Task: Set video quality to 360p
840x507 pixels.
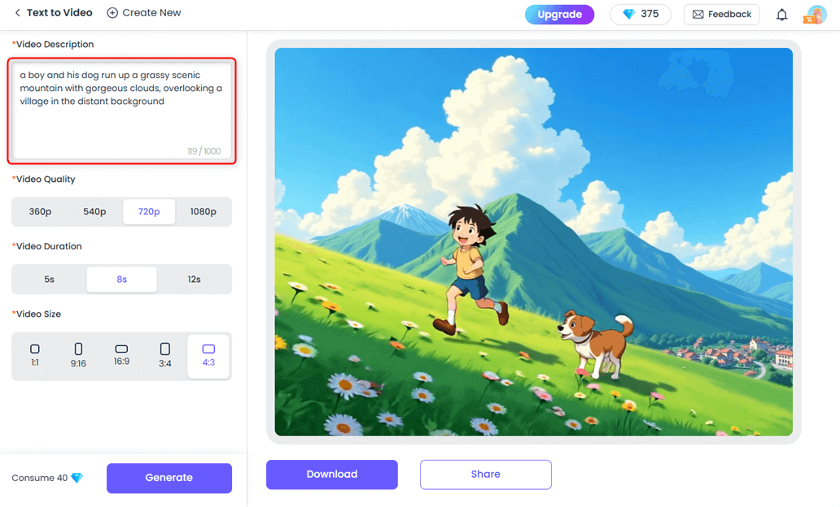Action: 40,212
